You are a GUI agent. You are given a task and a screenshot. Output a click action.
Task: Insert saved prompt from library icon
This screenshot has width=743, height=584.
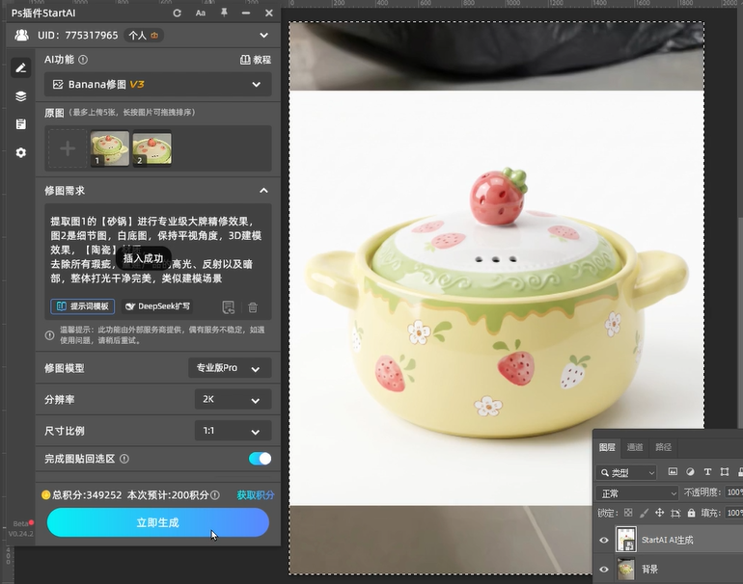(229, 307)
